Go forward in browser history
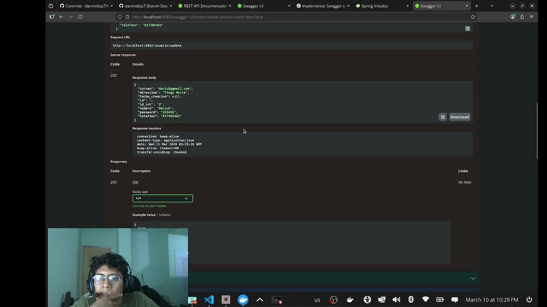 pos(71,17)
